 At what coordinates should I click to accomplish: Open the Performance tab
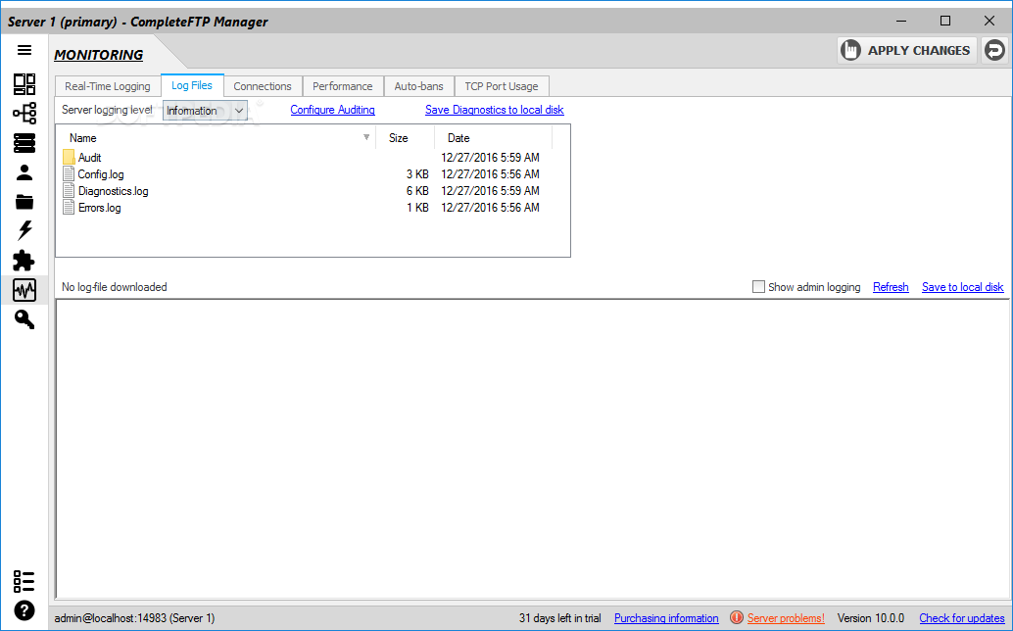pos(343,86)
